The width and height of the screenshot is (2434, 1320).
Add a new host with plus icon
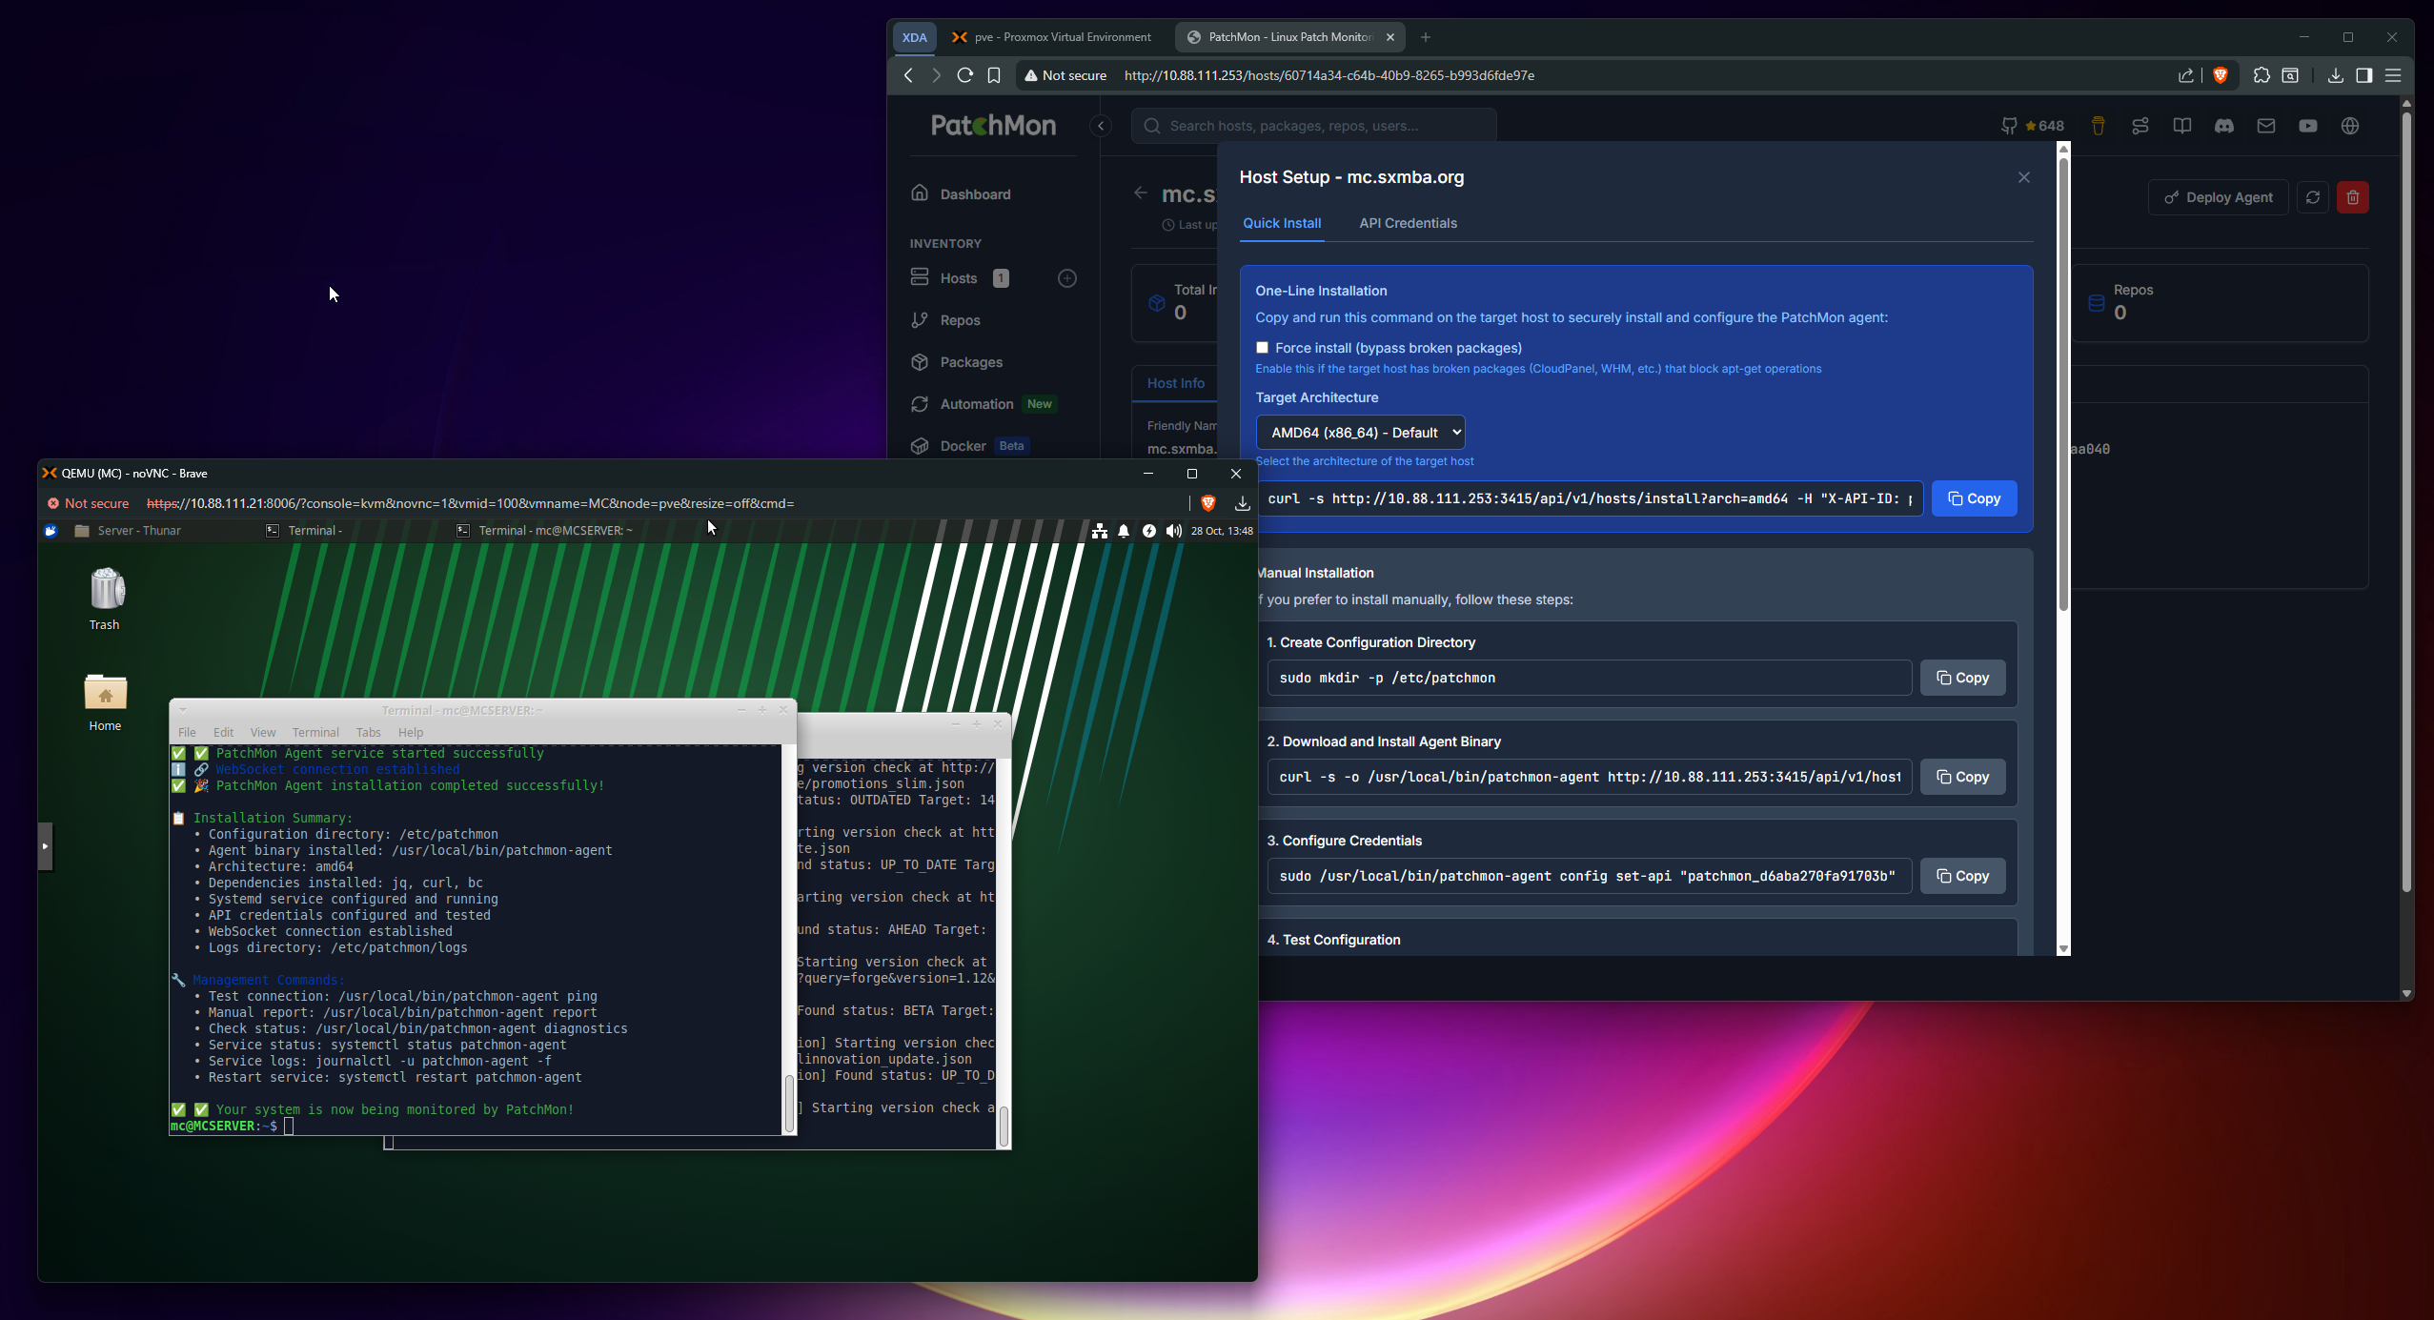[x=1067, y=278]
